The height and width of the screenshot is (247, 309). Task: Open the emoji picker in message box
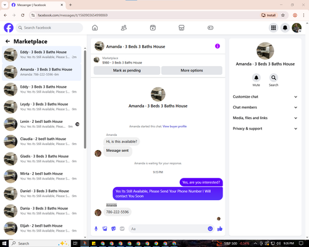click(210, 228)
